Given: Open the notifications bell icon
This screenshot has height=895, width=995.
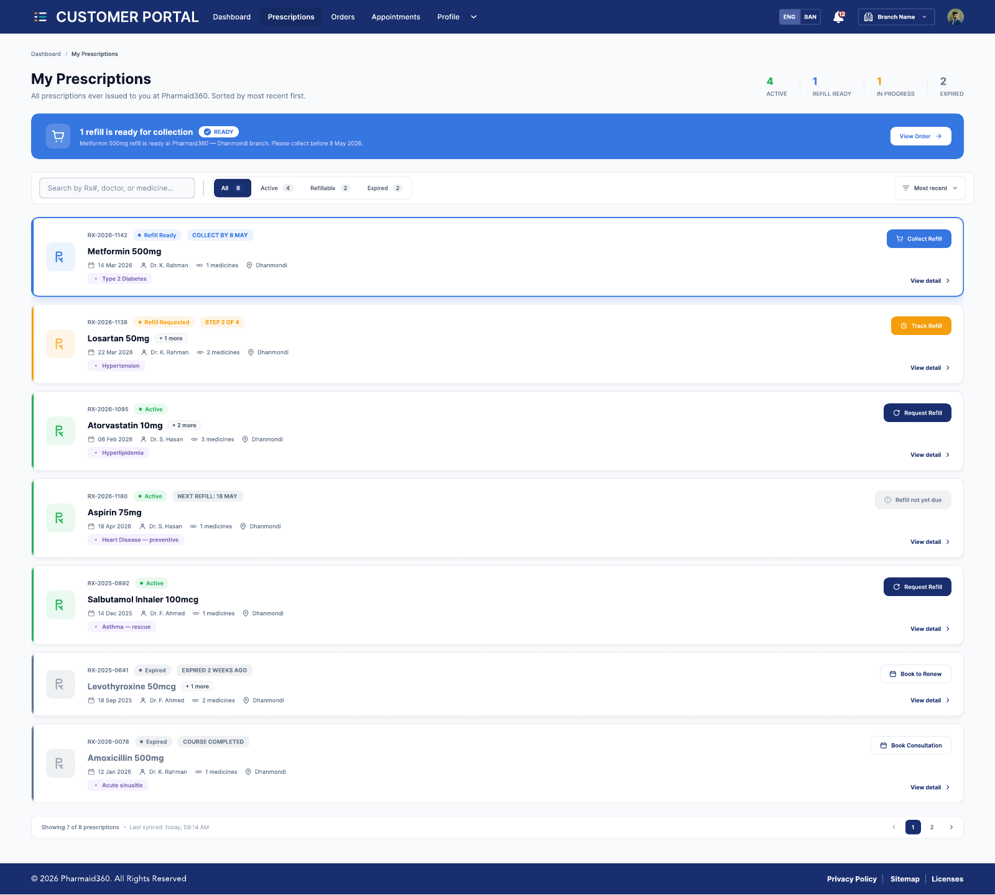Looking at the screenshot, I should coord(838,17).
